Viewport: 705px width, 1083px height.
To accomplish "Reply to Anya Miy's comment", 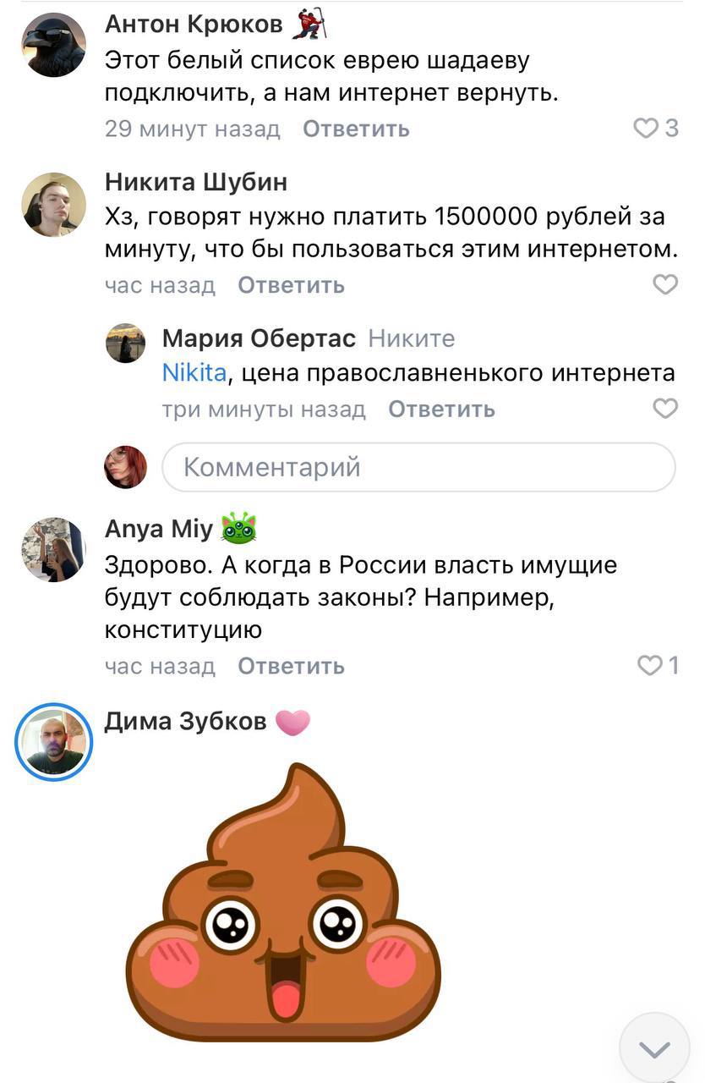I will pyautogui.click(x=291, y=666).
